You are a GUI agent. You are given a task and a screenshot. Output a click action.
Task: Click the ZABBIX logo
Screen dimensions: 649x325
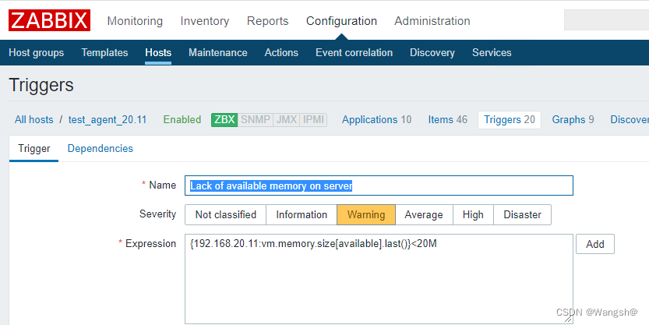coord(49,20)
